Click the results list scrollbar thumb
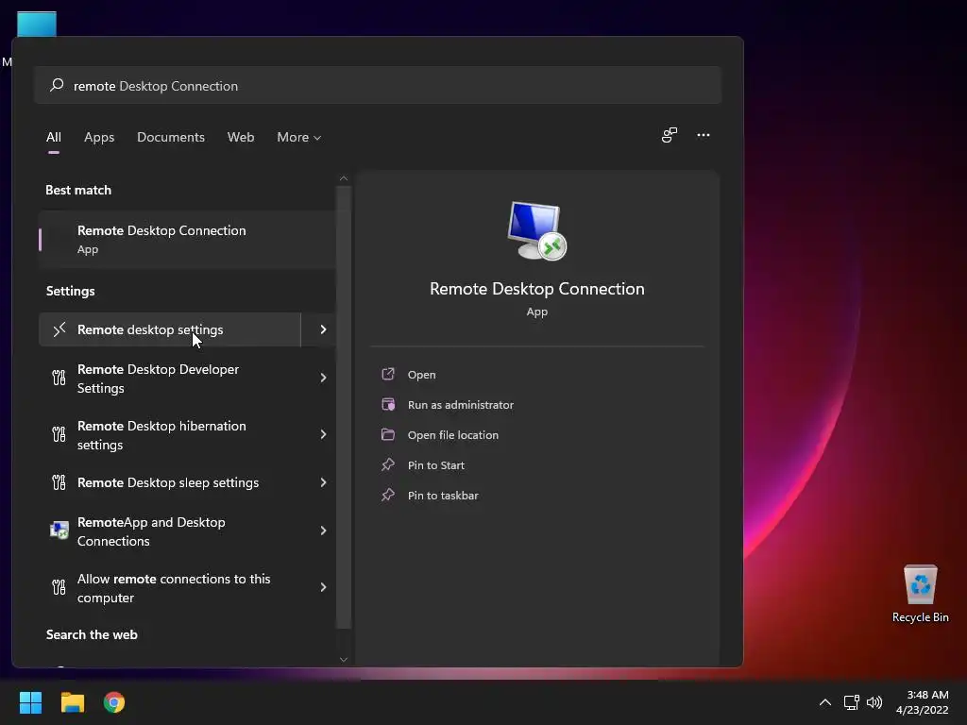The image size is (967, 725). (x=344, y=407)
